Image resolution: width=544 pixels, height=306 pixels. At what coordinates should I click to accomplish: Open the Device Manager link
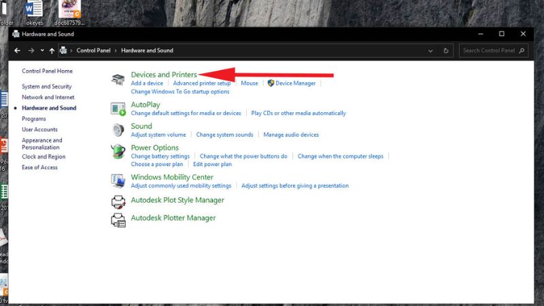click(295, 83)
